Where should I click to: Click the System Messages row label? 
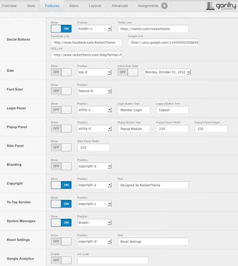click(x=21, y=221)
